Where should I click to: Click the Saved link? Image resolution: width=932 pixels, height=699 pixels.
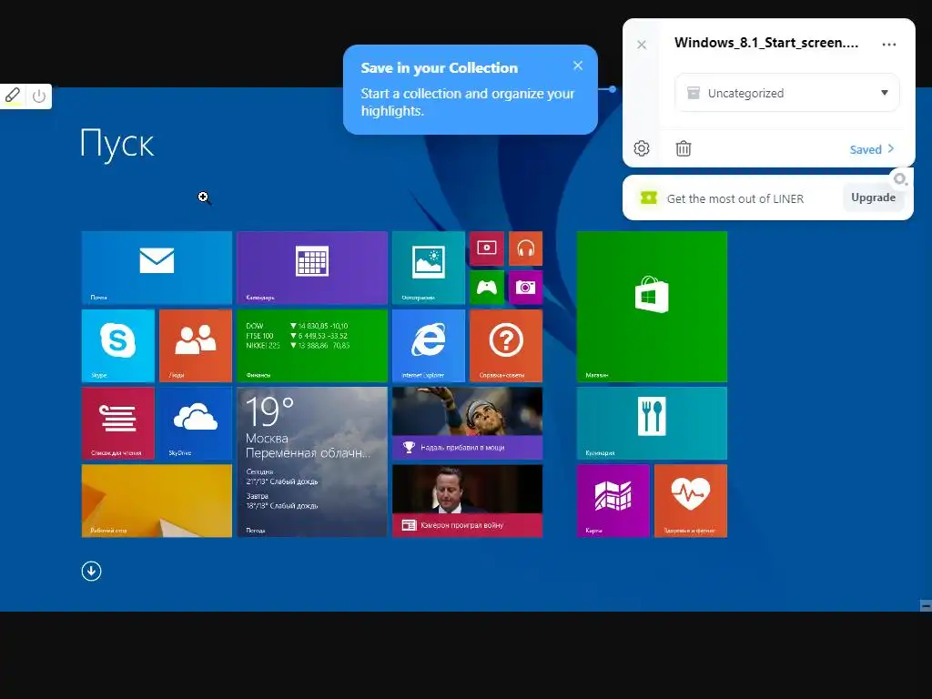coord(871,149)
